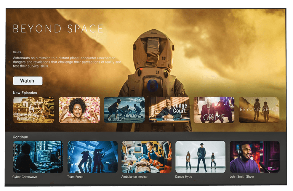Resume Cyber Crimewave from its thumbnail
This screenshot has height=191, width=293.
[38, 157]
